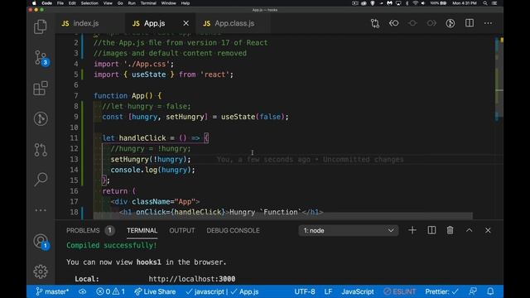Open the Run and Debug view
This screenshot has width=530, height=298.
tap(41, 118)
